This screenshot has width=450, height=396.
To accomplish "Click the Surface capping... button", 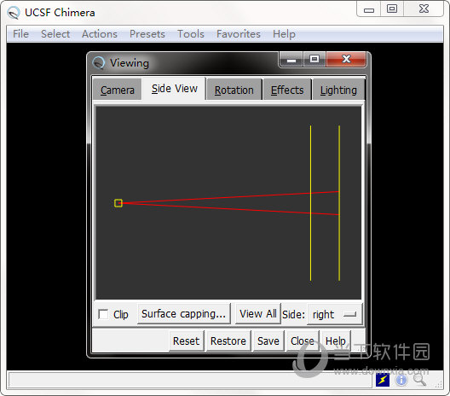I will point(184,314).
